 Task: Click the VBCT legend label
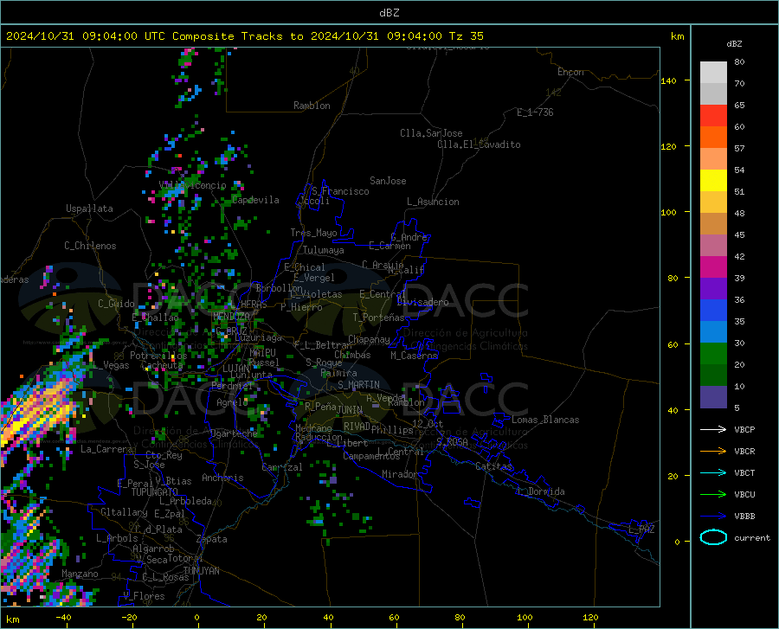coord(744,472)
